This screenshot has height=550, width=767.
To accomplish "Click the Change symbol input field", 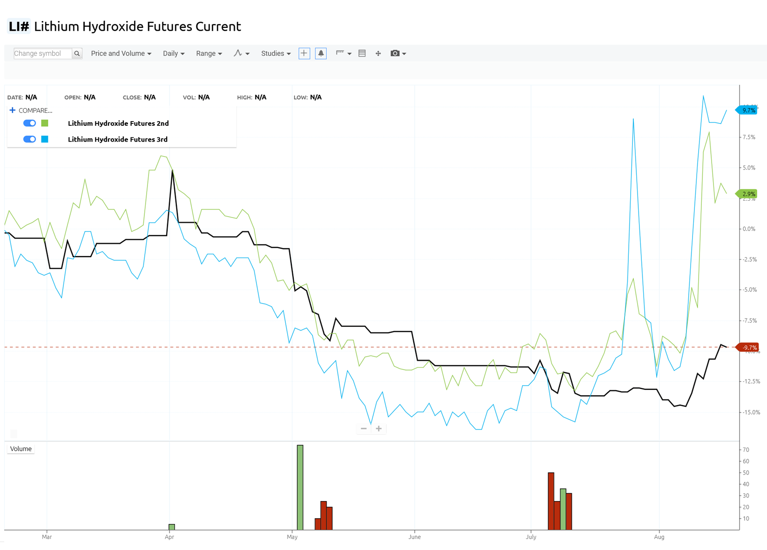I will coord(42,54).
